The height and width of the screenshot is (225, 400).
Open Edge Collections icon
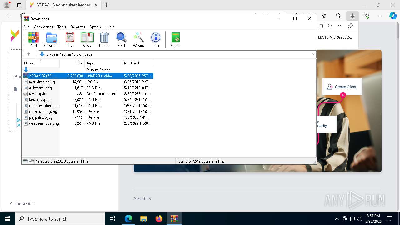click(x=339, y=16)
